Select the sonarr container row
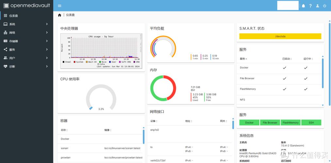The width and height of the screenshot is (331, 163). tap(101, 148)
